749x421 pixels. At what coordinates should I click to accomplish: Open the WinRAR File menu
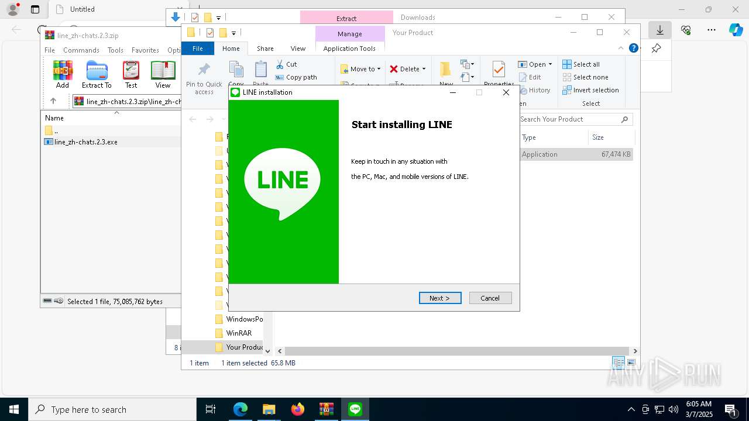click(50, 50)
